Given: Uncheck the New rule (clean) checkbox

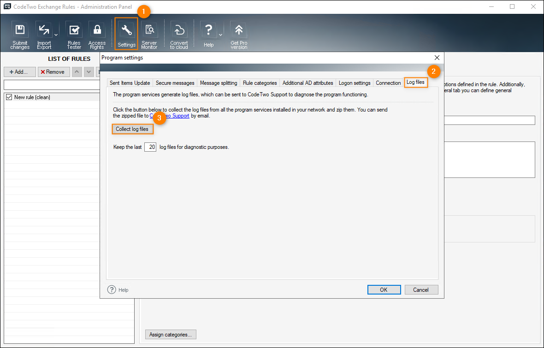Looking at the screenshot, I should (x=9, y=97).
